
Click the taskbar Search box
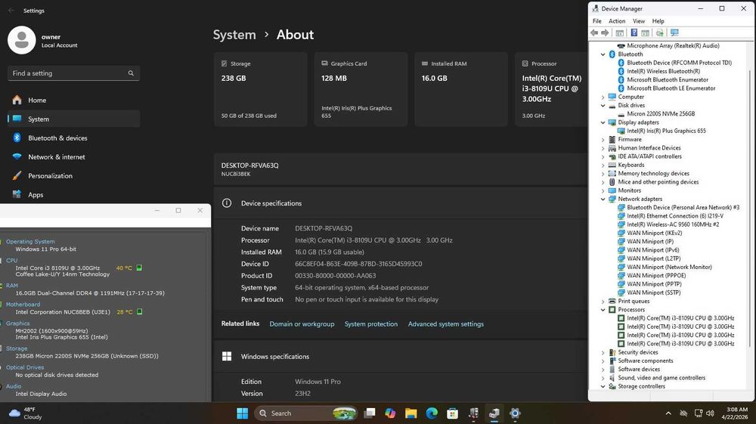[x=305, y=413]
